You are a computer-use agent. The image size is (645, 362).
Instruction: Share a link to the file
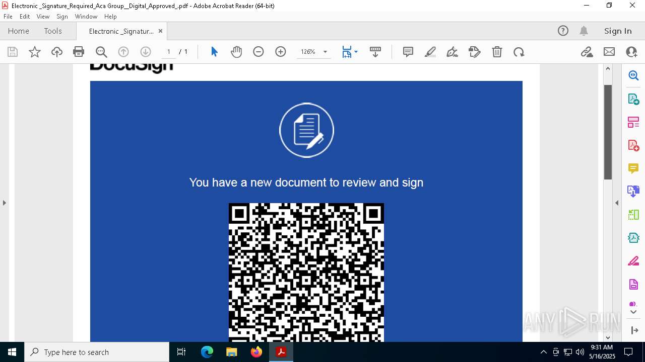pos(587,52)
